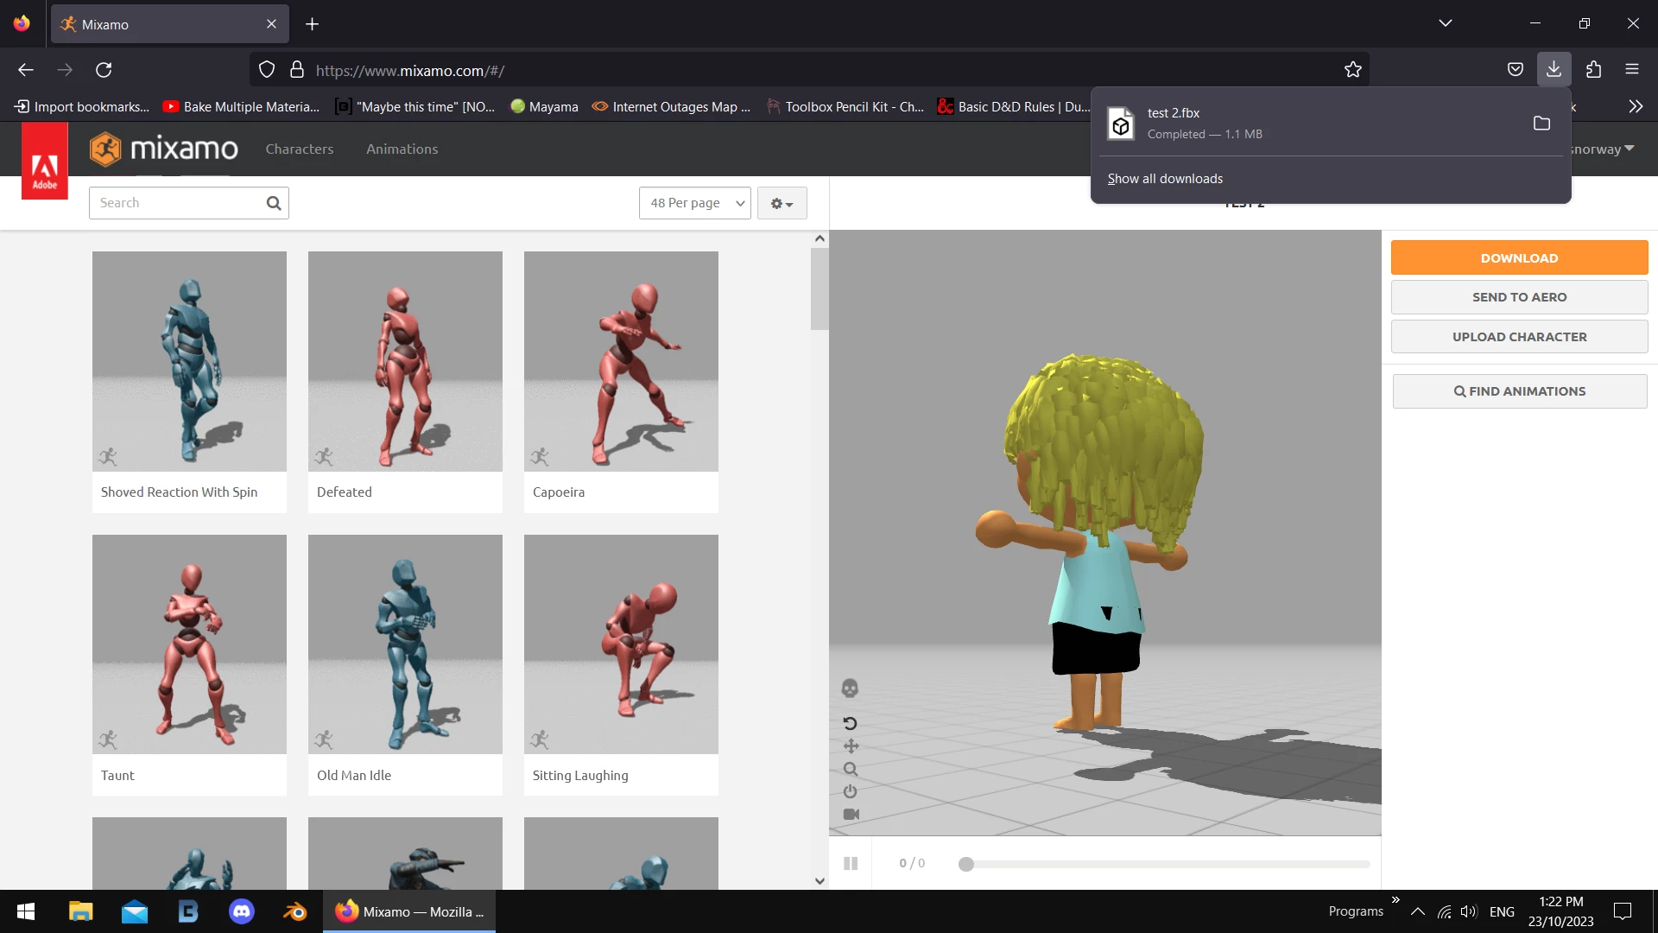The image size is (1658, 933).
Task: Click the Firefox extensions puzzle icon
Action: coord(1593,69)
